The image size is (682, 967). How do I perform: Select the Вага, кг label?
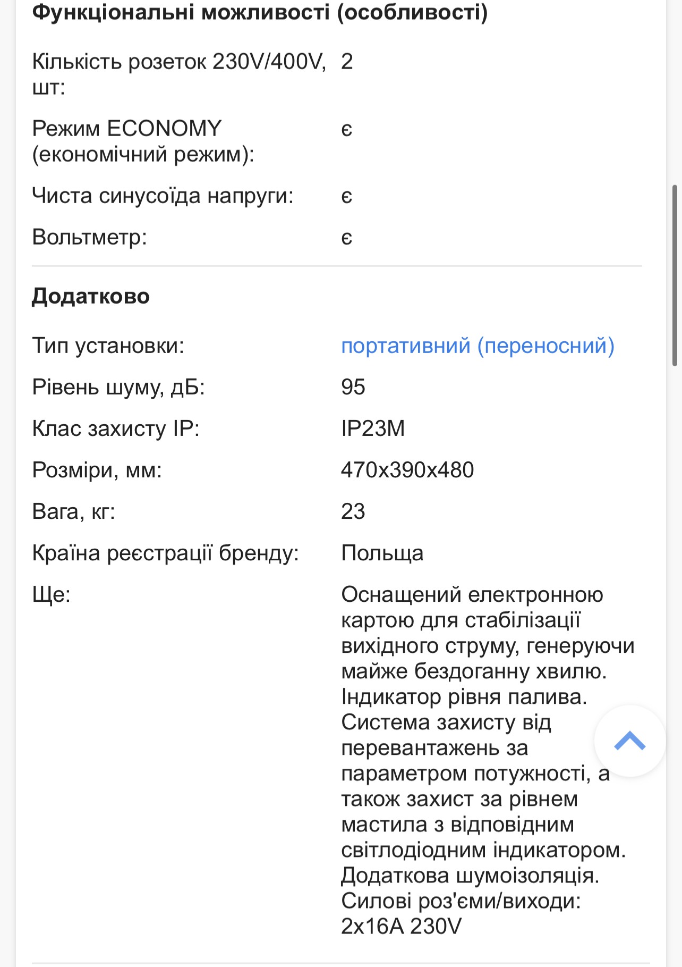[74, 511]
